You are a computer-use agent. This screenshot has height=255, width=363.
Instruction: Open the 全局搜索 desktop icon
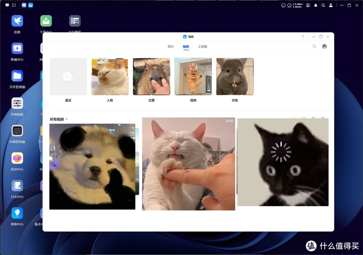pos(75,21)
